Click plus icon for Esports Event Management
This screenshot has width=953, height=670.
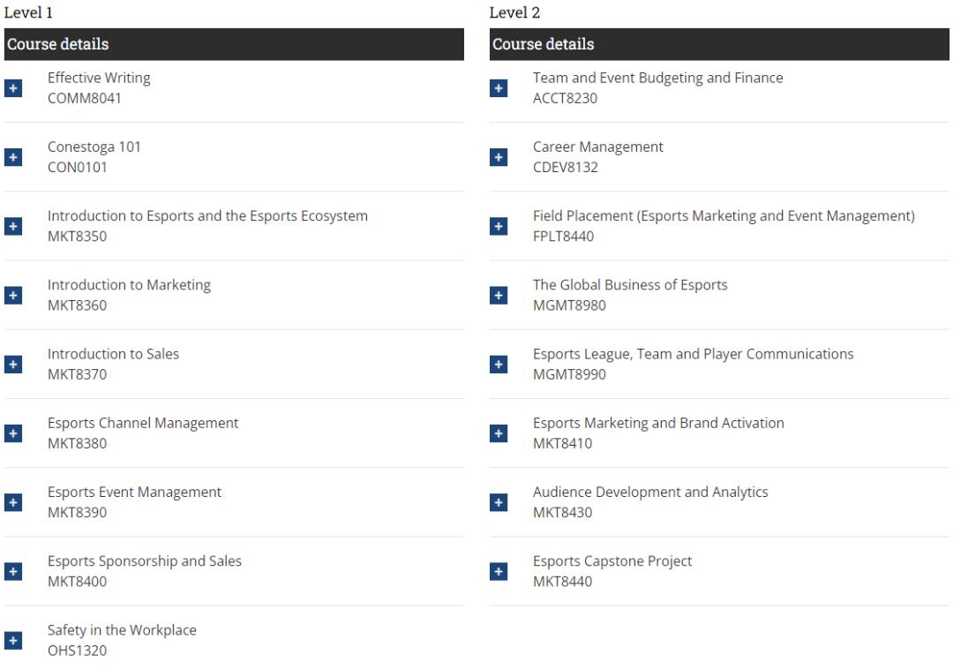[x=13, y=502]
